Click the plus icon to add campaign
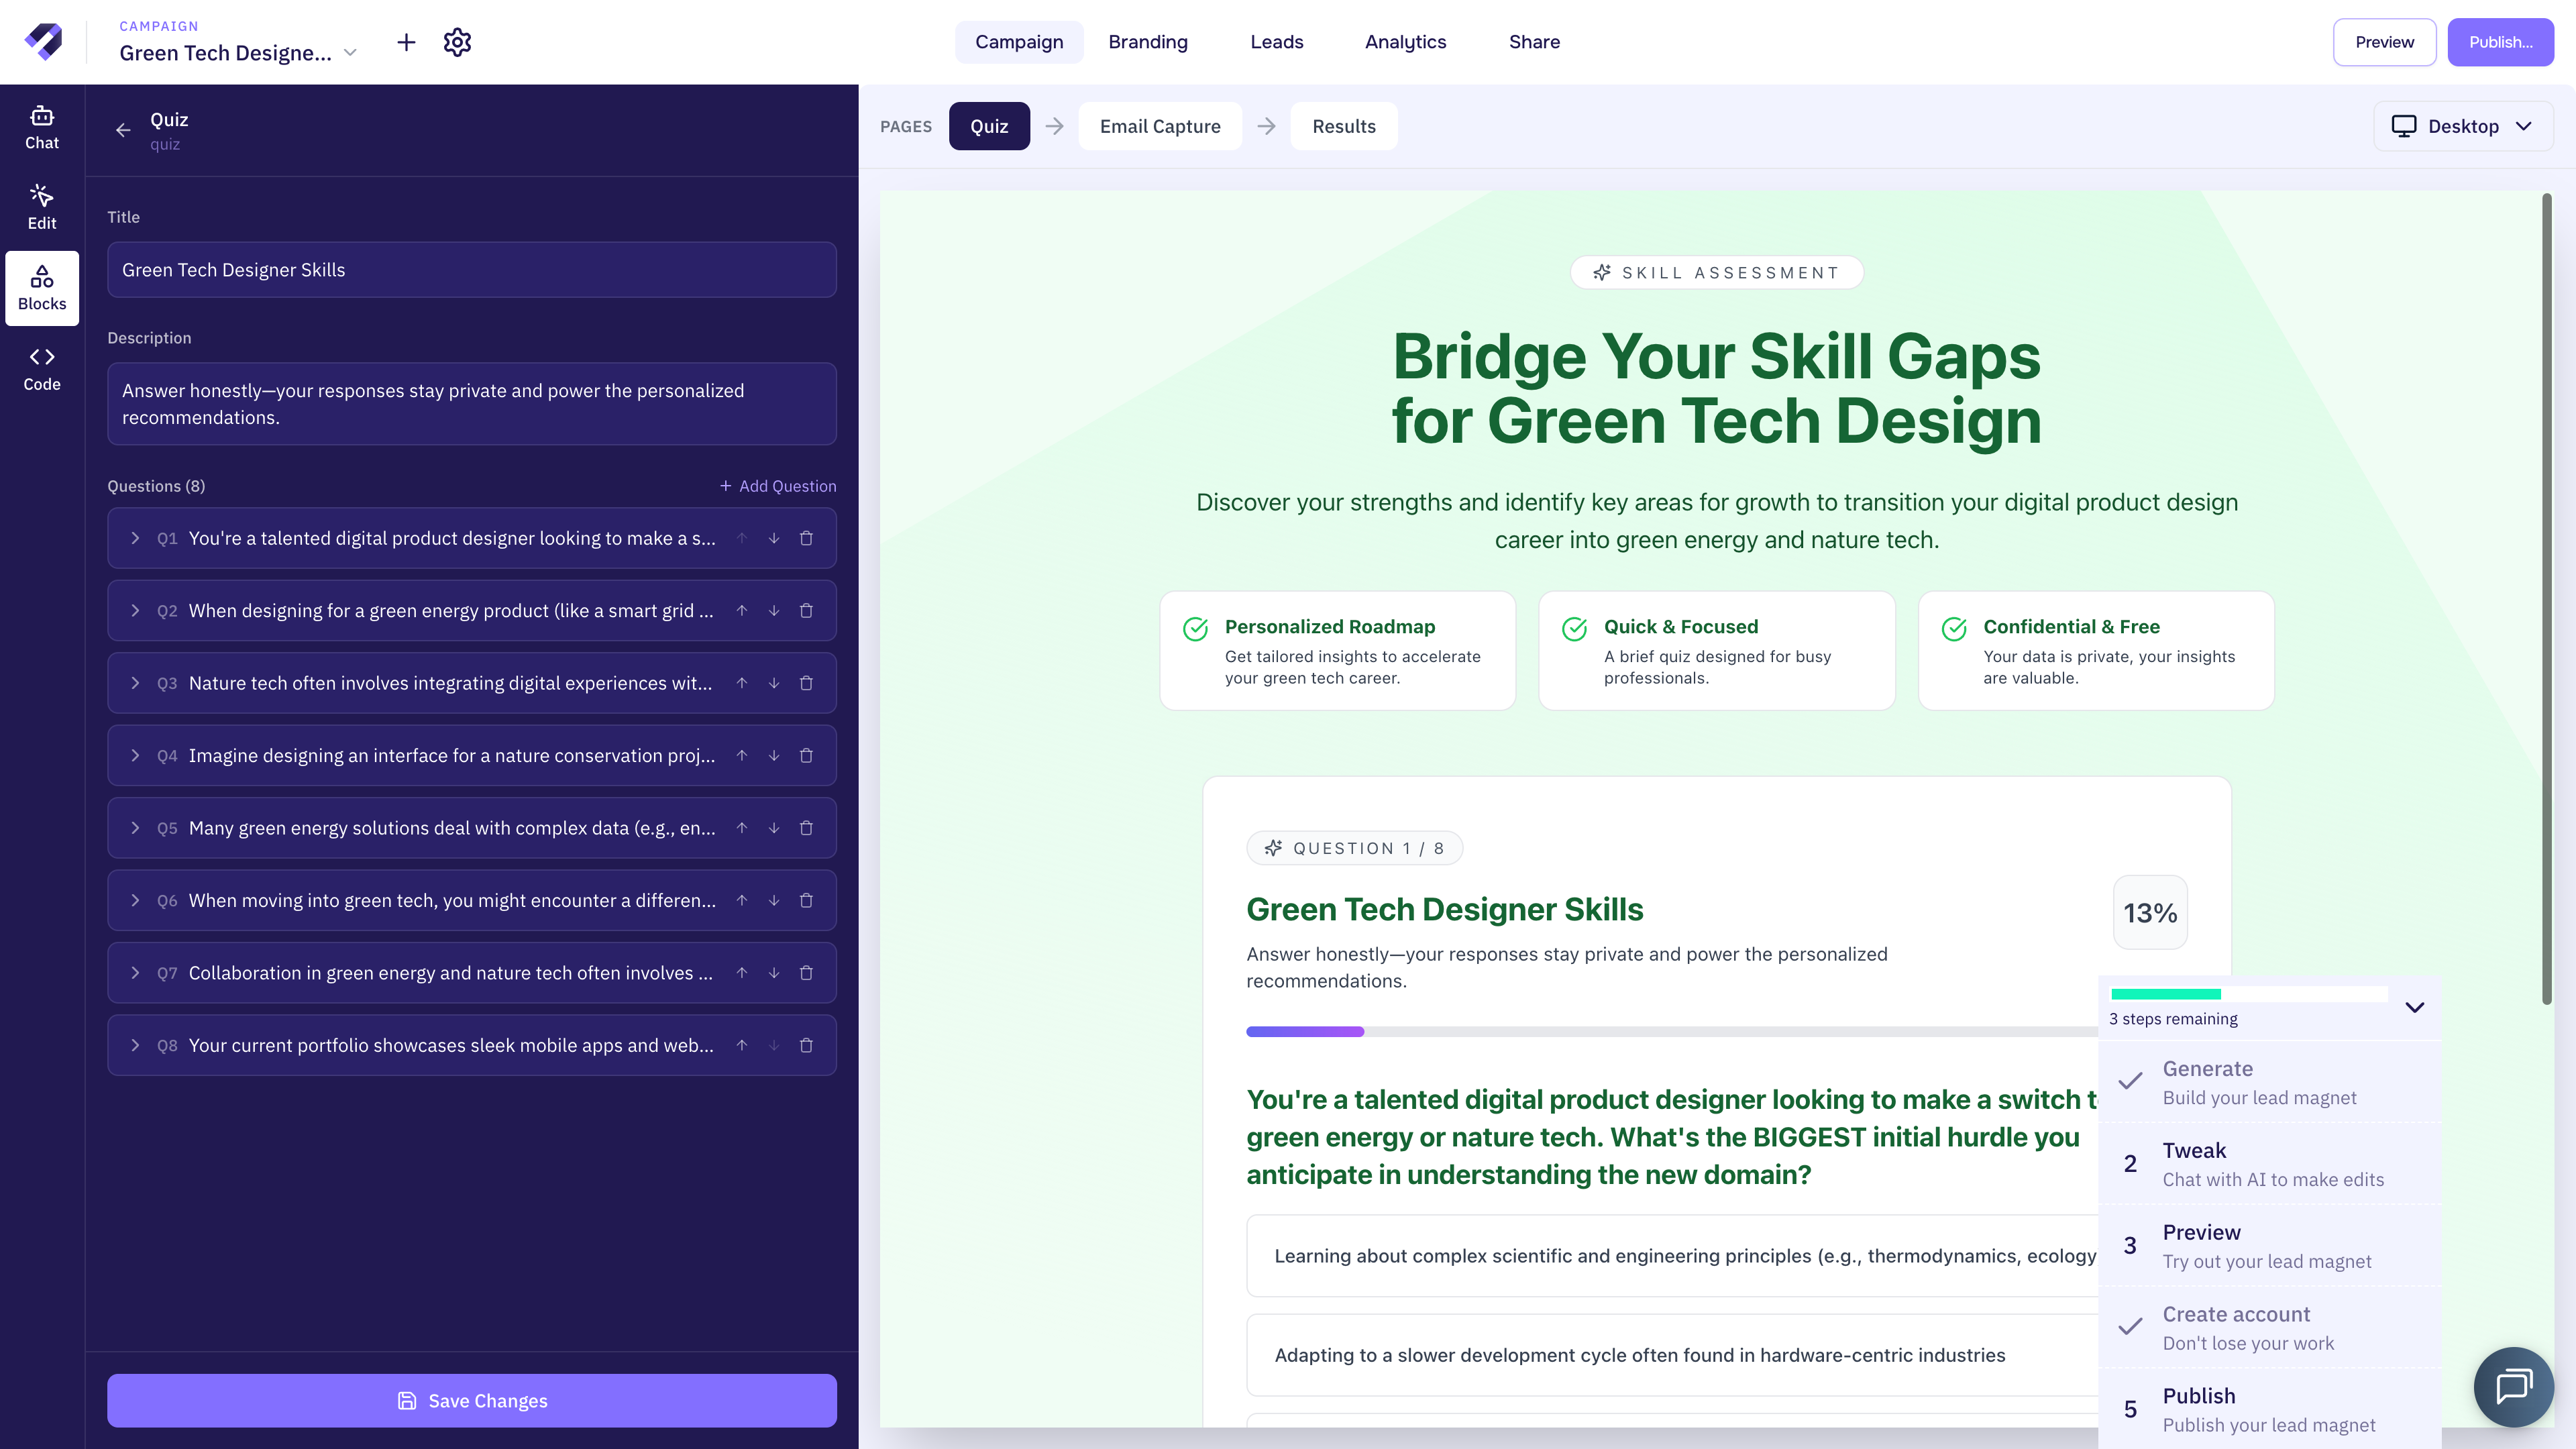2576x1449 pixels. 406,42
